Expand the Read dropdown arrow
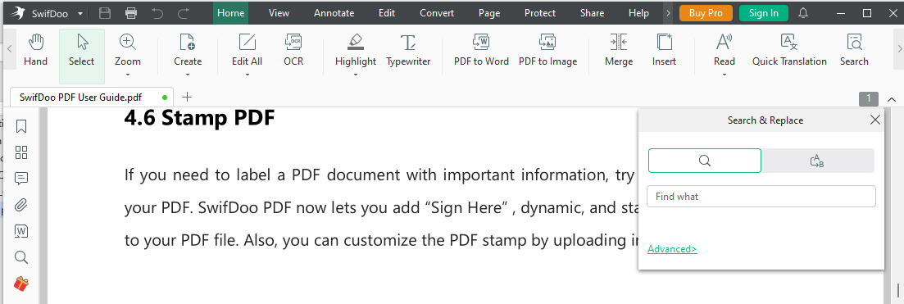The height and width of the screenshot is (304, 904). [x=725, y=75]
